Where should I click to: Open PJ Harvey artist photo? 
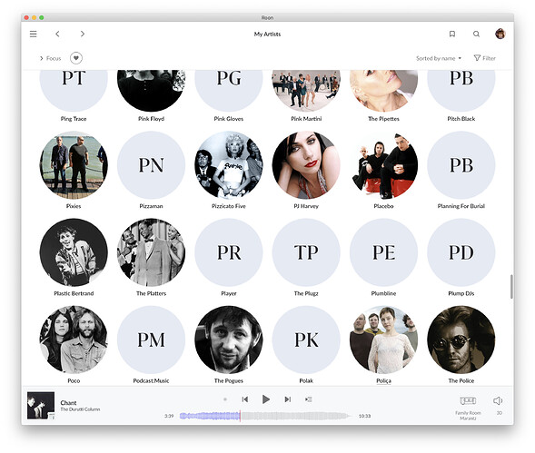[x=306, y=165]
